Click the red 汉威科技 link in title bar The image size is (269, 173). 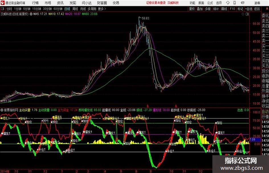173,3
